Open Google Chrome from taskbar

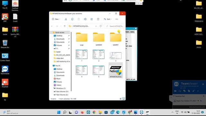(x=94, y=112)
